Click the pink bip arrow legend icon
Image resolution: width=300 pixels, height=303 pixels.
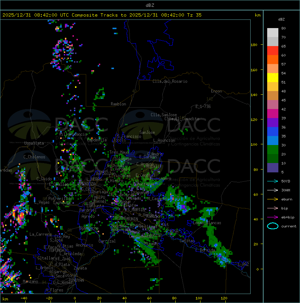(x=273, y=208)
